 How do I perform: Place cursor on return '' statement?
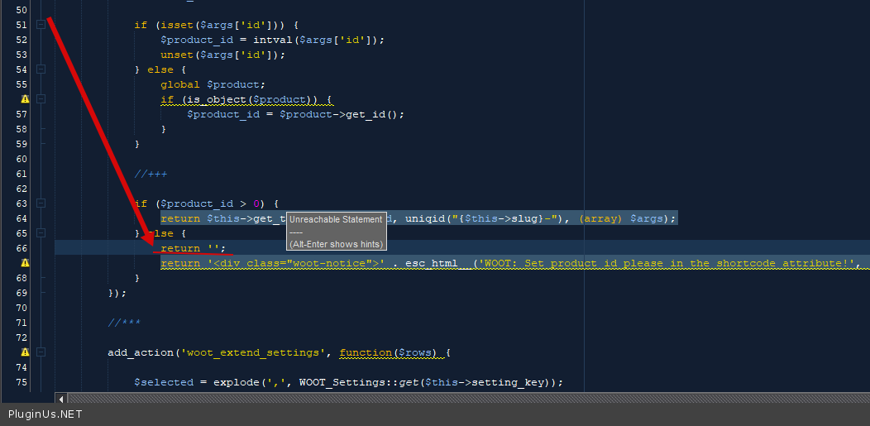pos(192,248)
